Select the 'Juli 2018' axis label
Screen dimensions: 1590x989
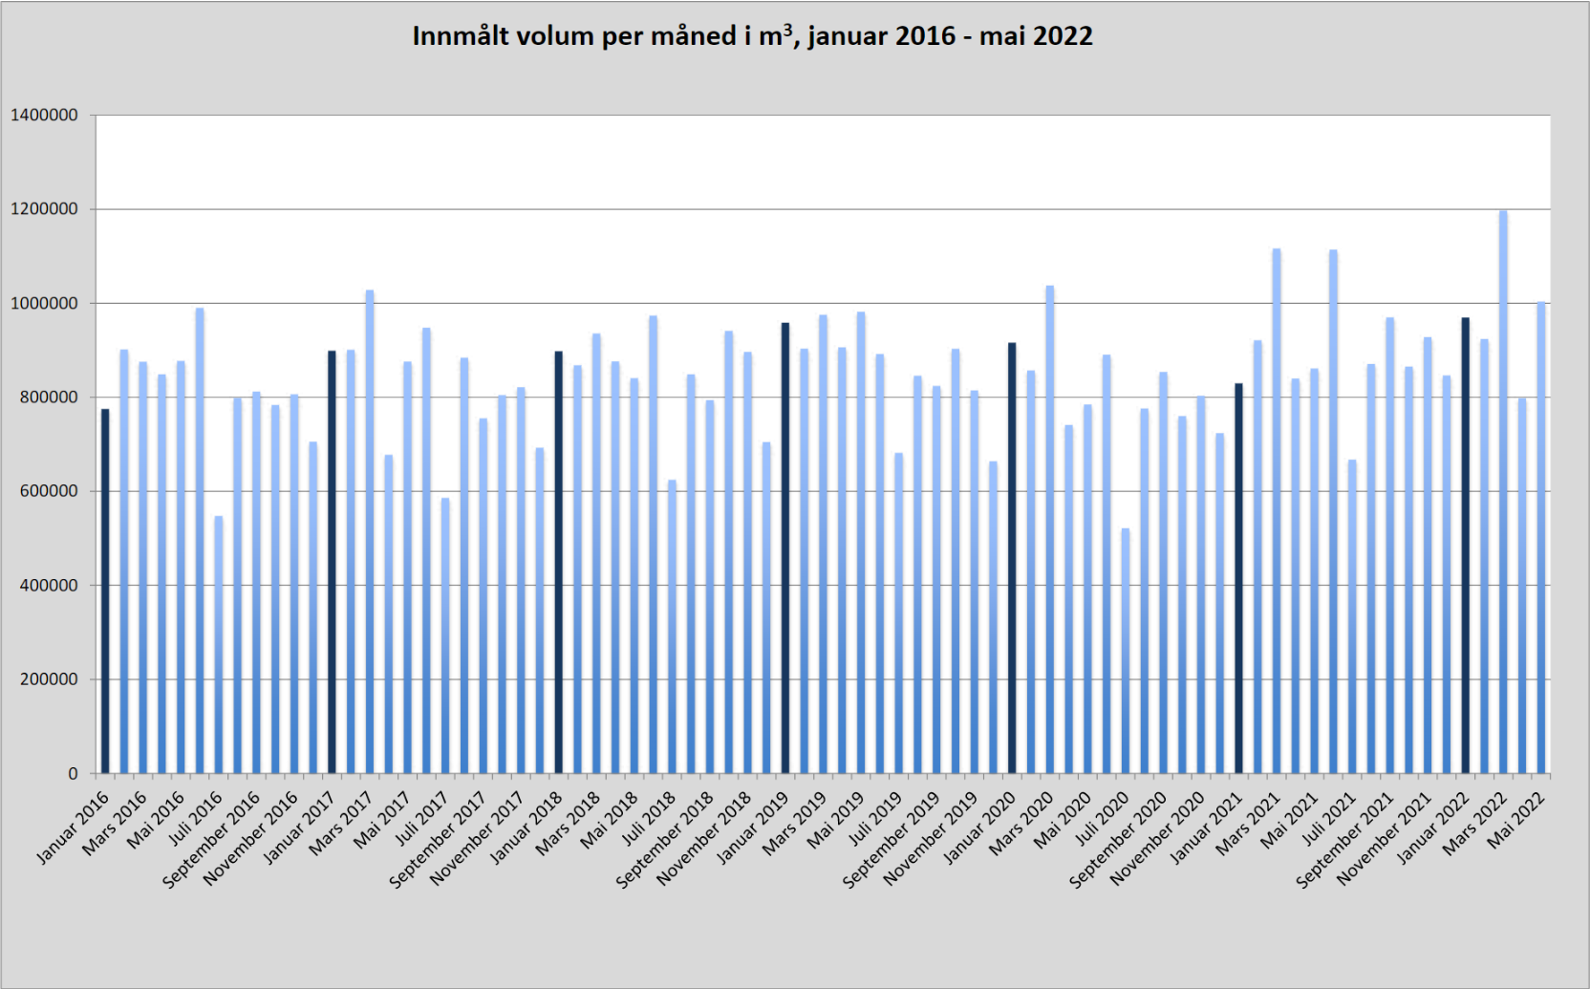[x=649, y=819]
